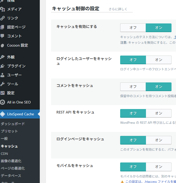The width and height of the screenshot is (176, 183).
Task: Click the Pages (固定ページ) icon
Action: (x=3, y=27)
